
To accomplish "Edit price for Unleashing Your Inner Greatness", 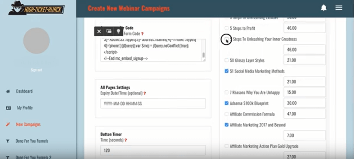I will (305, 49).
